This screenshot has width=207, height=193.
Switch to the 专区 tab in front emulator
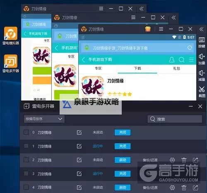(98, 68)
